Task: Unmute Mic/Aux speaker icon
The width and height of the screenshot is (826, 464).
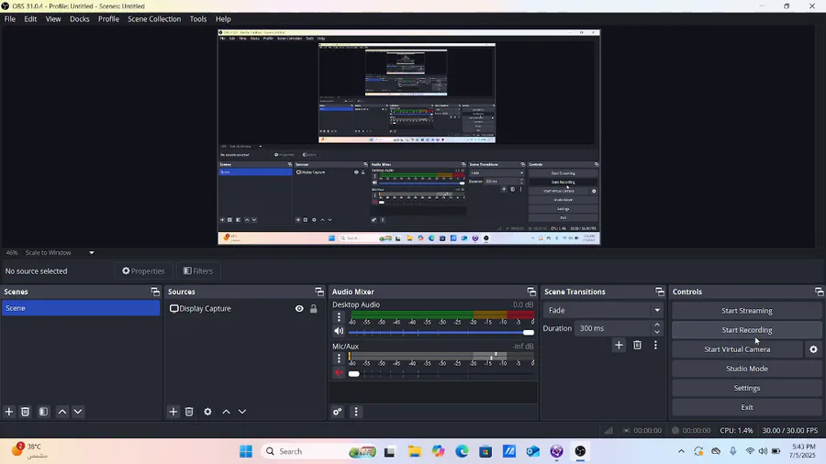Action: point(339,373)
